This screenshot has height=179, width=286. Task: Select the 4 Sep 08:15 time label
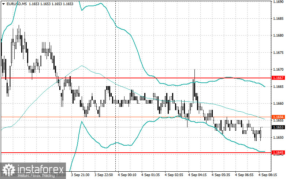(x=268, y=175)
